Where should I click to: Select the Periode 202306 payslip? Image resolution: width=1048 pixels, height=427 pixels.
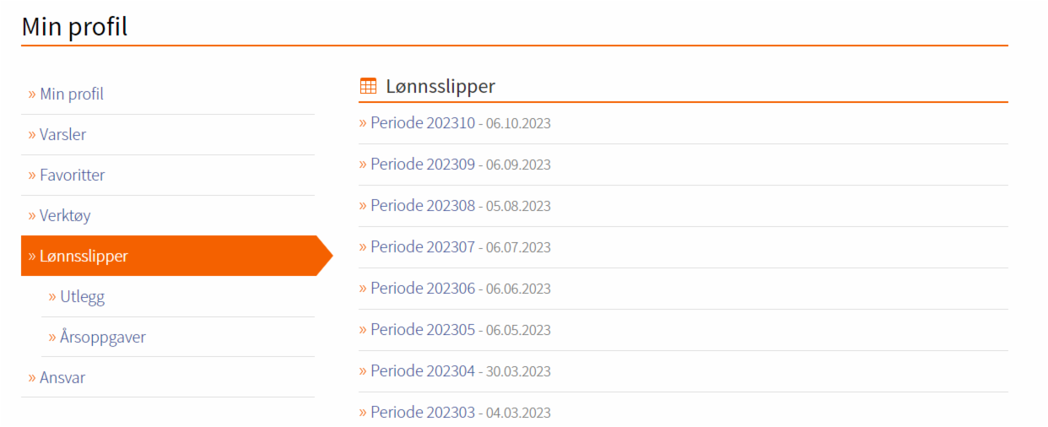[x=423, y=288]
